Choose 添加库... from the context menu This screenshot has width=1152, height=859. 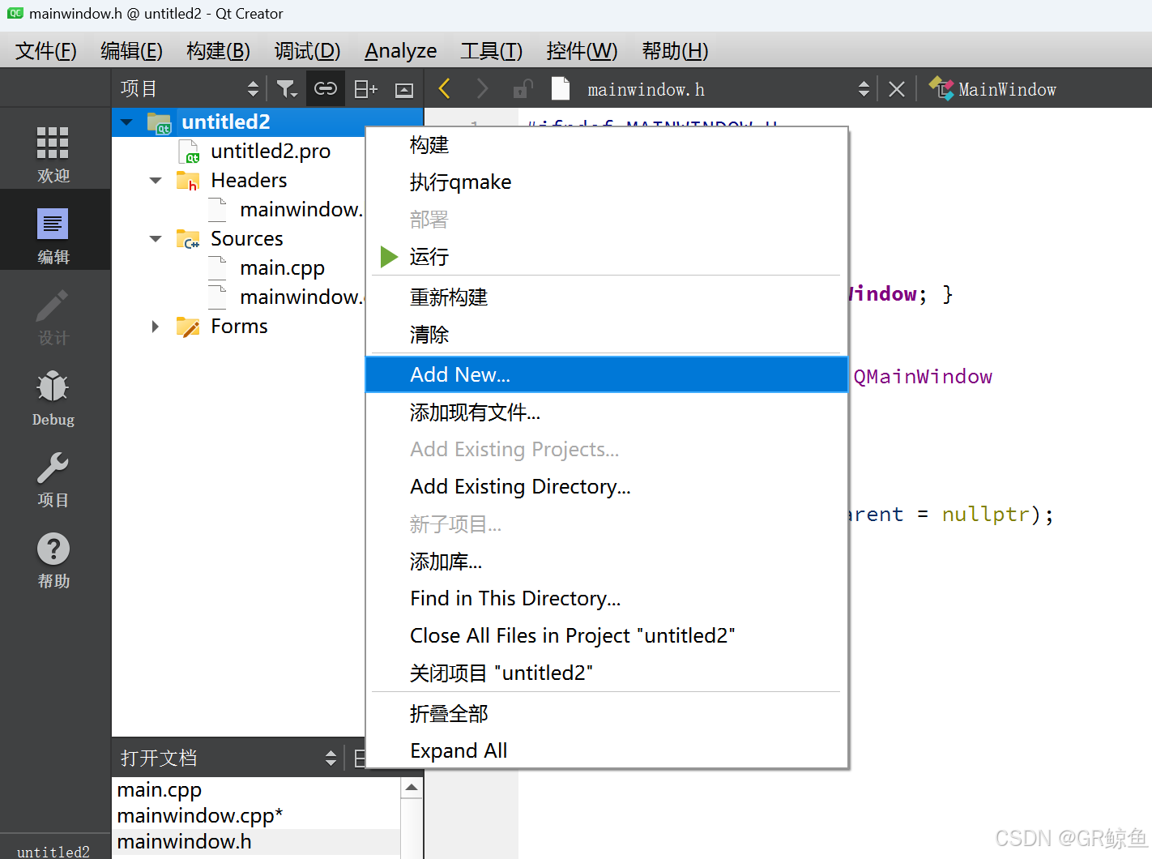(607, 562)
